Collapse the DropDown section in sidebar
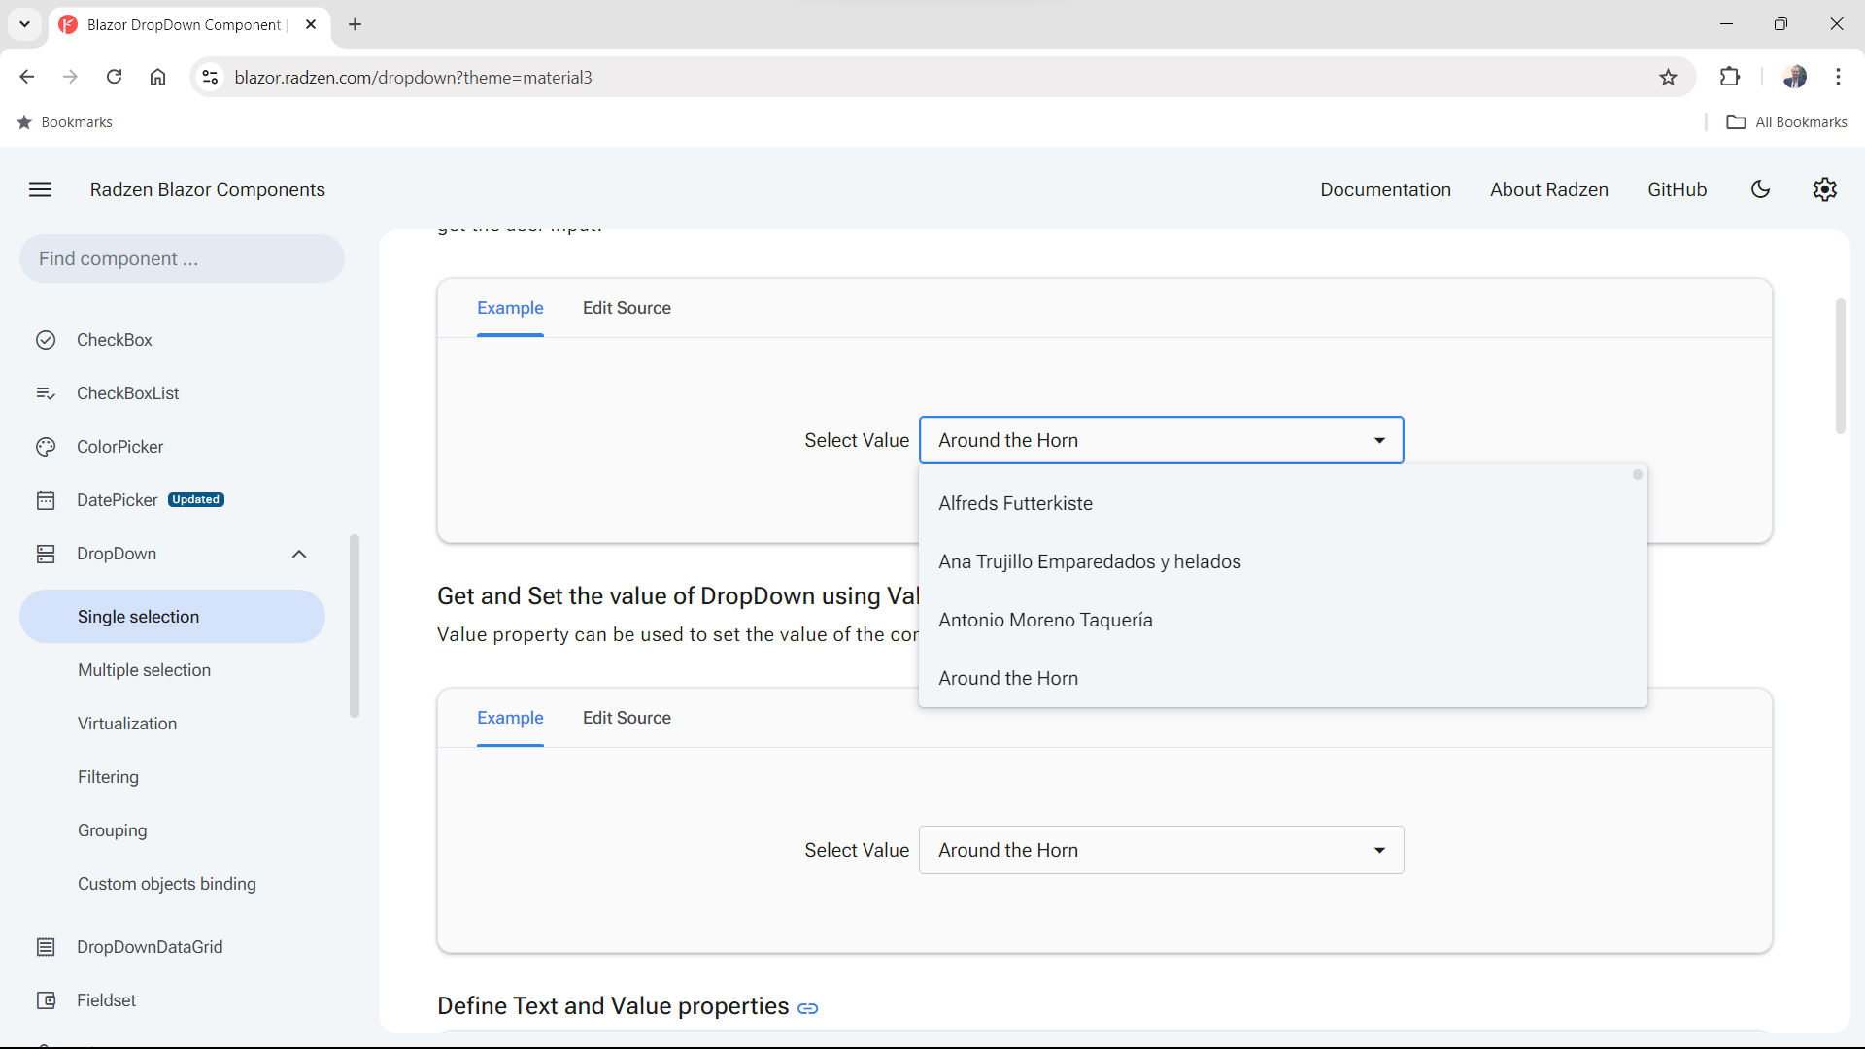The height and width of the screenshot is (1049, 1865). (299, 554)
